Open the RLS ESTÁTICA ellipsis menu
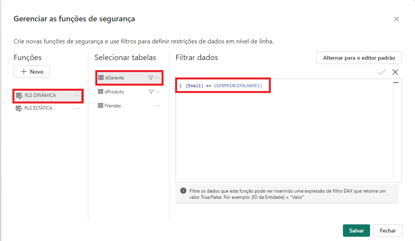 (x=77, y=108)
